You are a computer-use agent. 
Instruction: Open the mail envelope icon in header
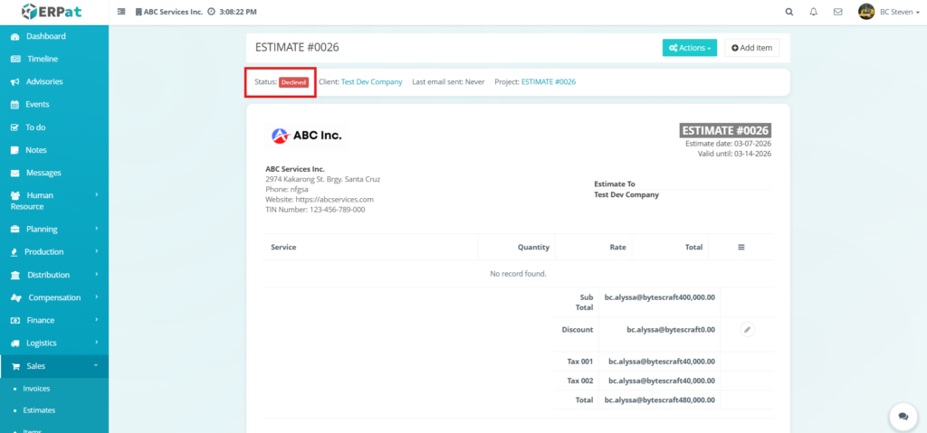point(837,12)
